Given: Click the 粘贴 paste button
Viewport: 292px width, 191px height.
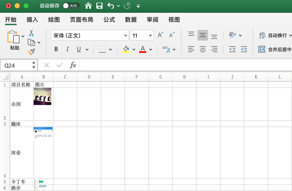Looking at the screenshot, I should (x=14, y=40).
